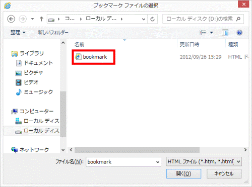252x187 pixels.
Task: Click the Forward arrow navigation button
Action: 23,19
